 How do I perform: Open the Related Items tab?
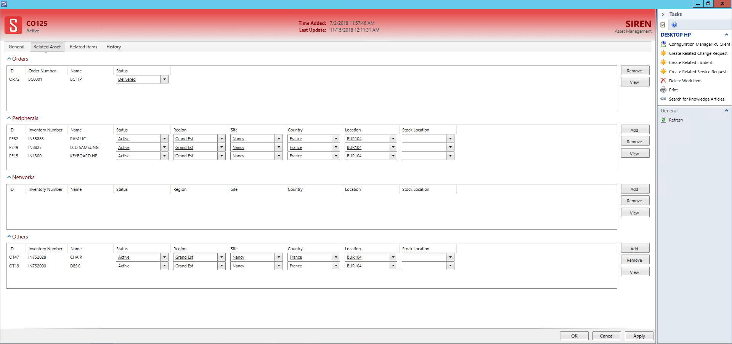click(x=83, y=46)
